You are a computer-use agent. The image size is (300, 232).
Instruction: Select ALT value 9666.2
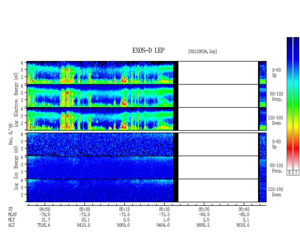point(203,225)
